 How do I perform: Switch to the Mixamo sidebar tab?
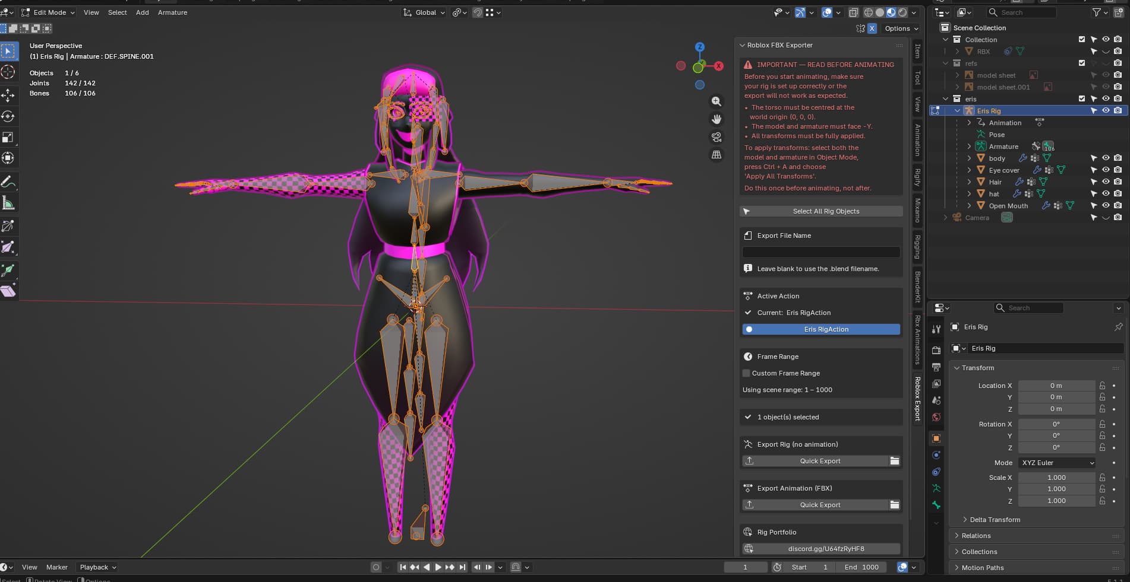(918, 210)
